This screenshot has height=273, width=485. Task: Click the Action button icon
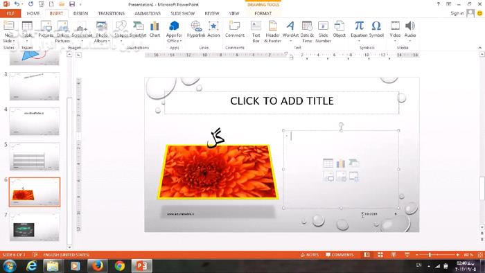point(213,29)
